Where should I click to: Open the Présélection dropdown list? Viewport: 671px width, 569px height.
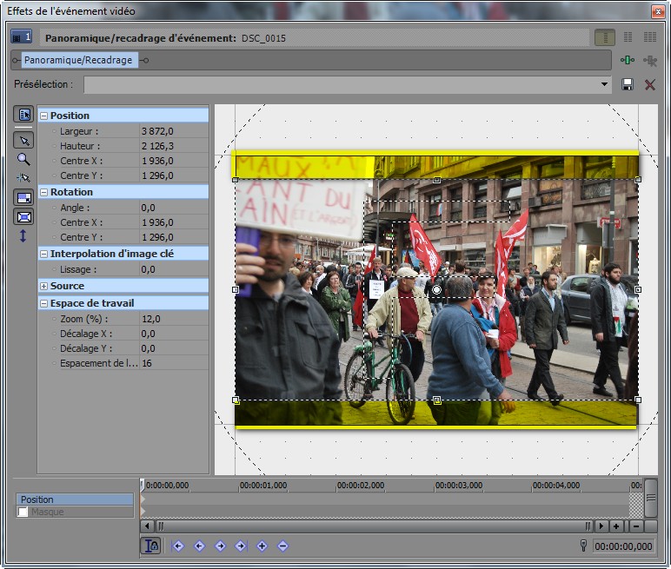pyautogui.click(x=605, y=84)
